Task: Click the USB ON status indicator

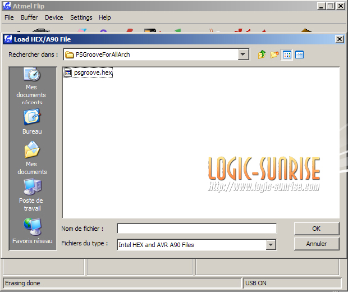Action: [256, 283]
